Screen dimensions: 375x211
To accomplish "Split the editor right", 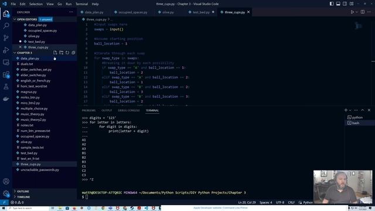I will coord(363,12).
